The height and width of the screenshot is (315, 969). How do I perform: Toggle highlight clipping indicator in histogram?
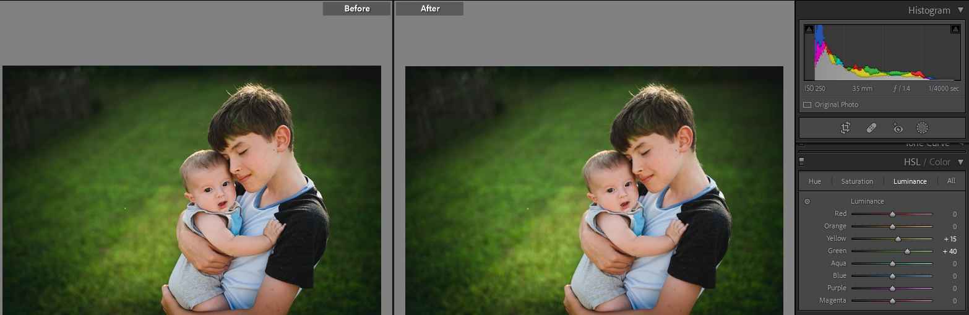pos(955,29)
